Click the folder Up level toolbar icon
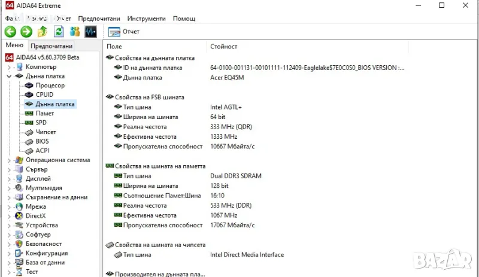 point(43,32)
